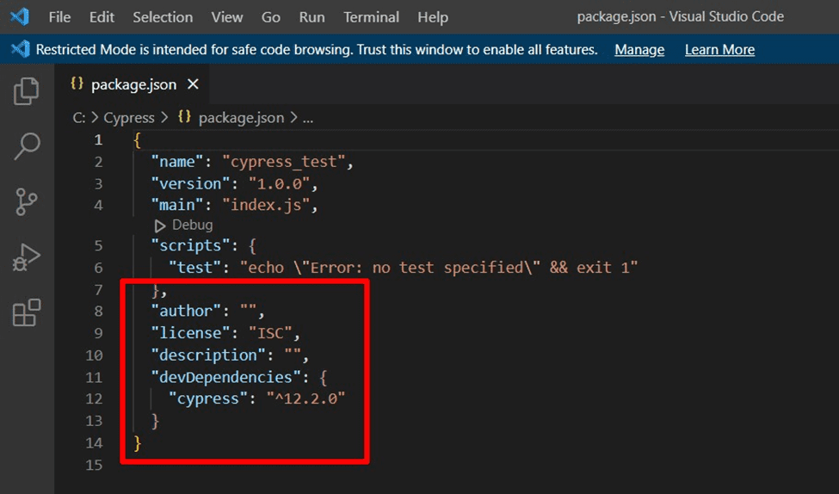The image size is (839, 494).
Task: Expand the package.json breadcrumb item
Action: (x=240, y=118)
